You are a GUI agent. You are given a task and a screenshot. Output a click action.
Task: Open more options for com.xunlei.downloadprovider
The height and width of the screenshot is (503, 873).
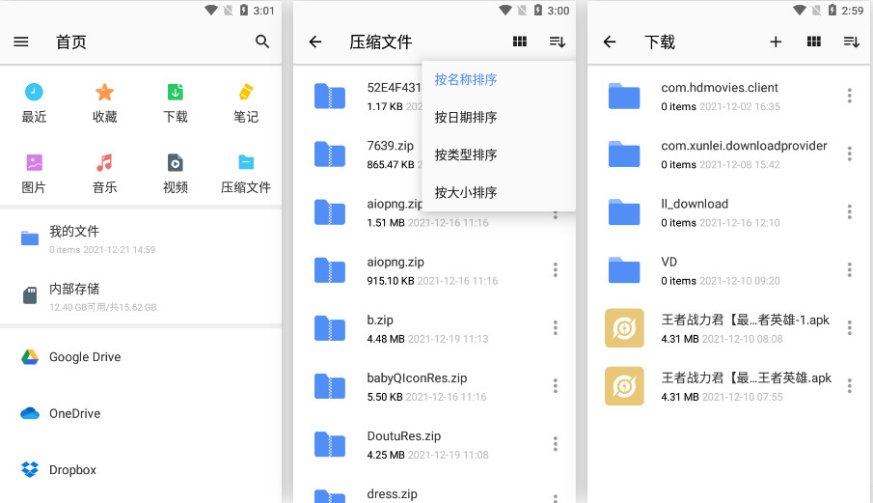[850, 154]
